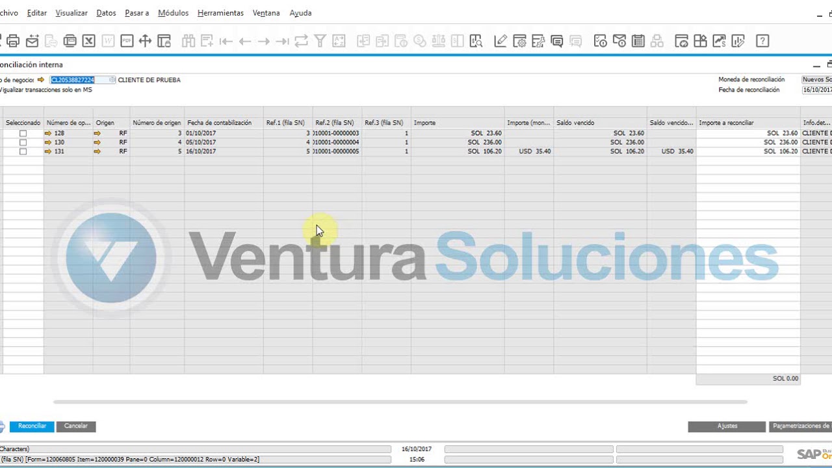Click the Ajustes button
The height and width of the screenshot is (468, 832).
tap(727, 426)
